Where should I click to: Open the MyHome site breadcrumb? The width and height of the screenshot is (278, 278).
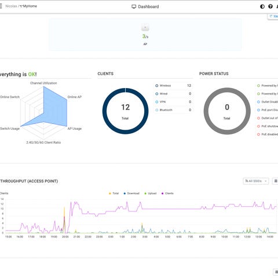click(x=28, y=6)
